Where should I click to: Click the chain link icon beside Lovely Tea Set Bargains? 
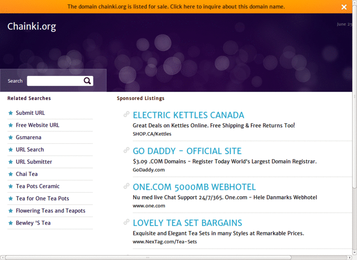point(126,222)
